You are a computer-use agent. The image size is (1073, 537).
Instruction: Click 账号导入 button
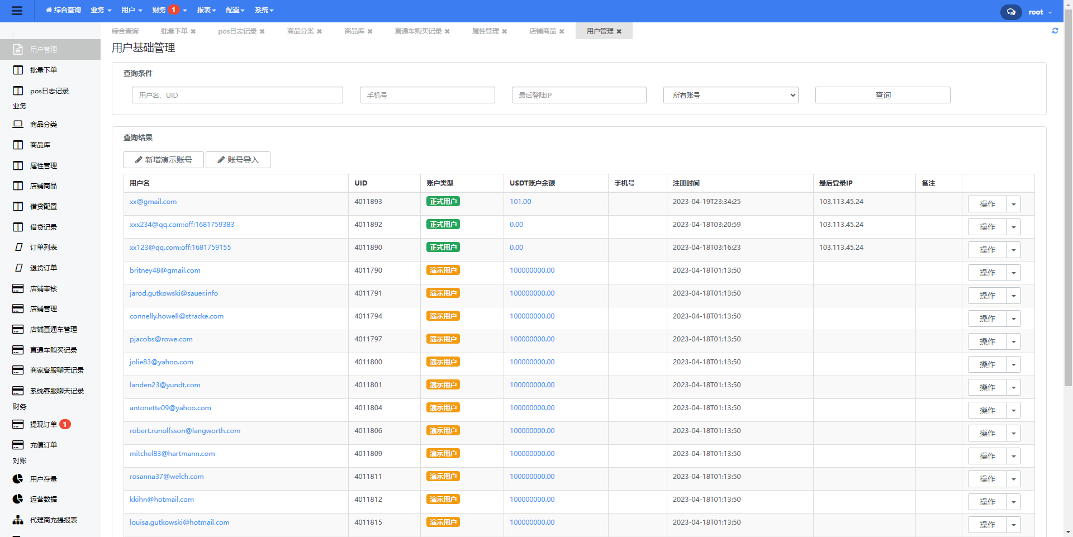click(238, 160)
